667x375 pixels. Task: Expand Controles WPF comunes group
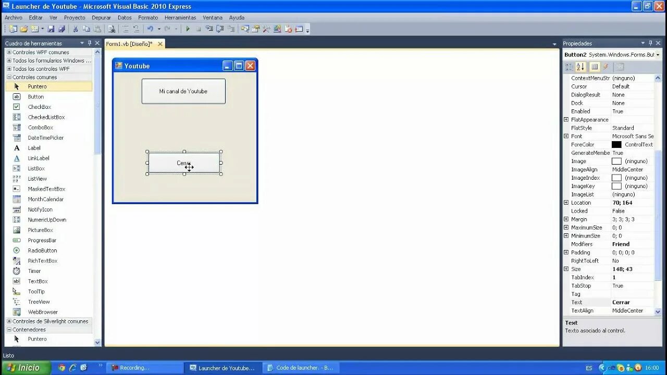pos(9,52)
